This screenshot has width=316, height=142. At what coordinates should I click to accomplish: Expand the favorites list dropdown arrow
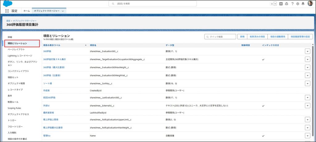pos(275,4)
